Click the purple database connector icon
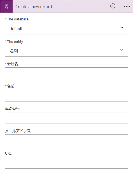 pos(6,6)
